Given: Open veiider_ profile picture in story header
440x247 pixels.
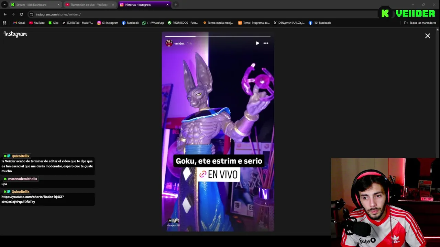Looking at the screenshot, I should point(169,43).
